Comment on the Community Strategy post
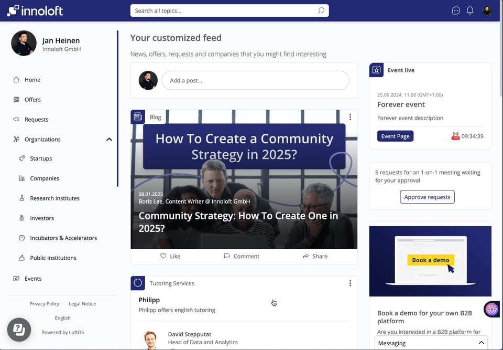This screenshot has width=503, height=350. click(242, 256)
